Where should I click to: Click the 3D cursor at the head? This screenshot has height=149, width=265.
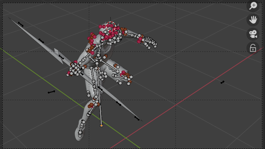[111, 27]
